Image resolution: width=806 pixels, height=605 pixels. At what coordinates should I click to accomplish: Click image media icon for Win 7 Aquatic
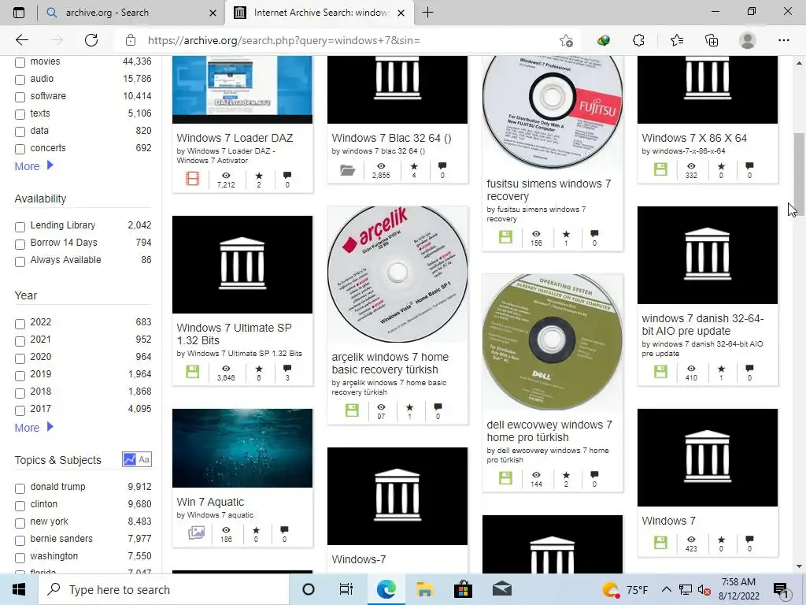pyautogui.click(x=196, y=533)
